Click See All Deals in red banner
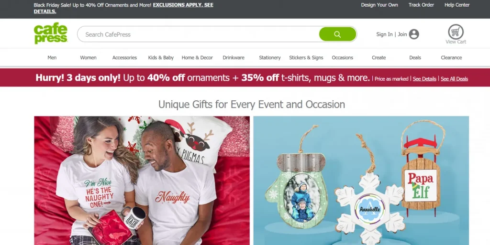490x245 pixels. coord(454,79)
